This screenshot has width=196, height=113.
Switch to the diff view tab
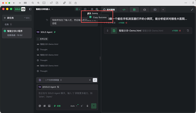point(134,10)
